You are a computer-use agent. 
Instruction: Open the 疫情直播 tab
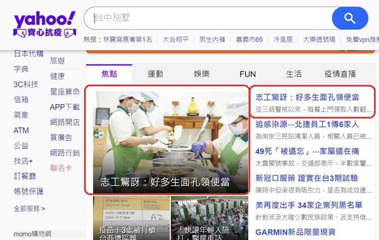(340, 74)
